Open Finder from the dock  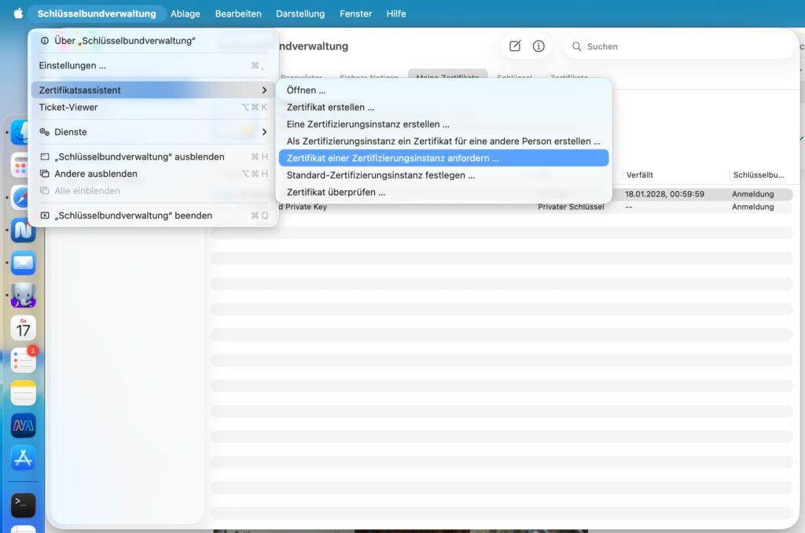coord(23,132)
